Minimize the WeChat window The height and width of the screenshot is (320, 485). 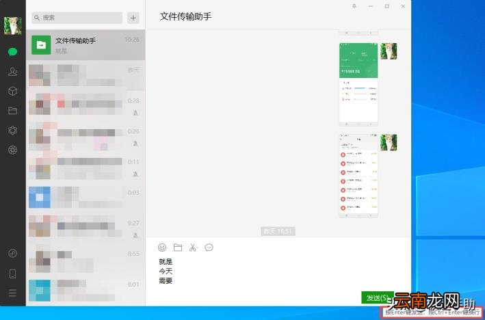[x=371, y=6]
